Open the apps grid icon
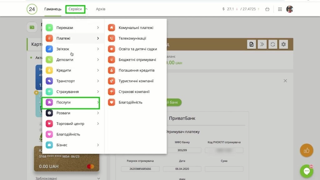 280,9
